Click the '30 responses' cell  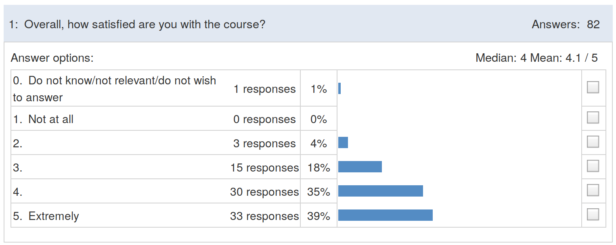tap(264, 192)
